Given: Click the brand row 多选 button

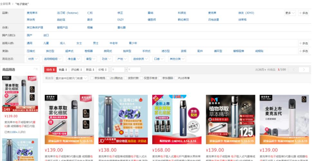Looking at the screenshot, I should pyautogui.click(x=303, y=13).
